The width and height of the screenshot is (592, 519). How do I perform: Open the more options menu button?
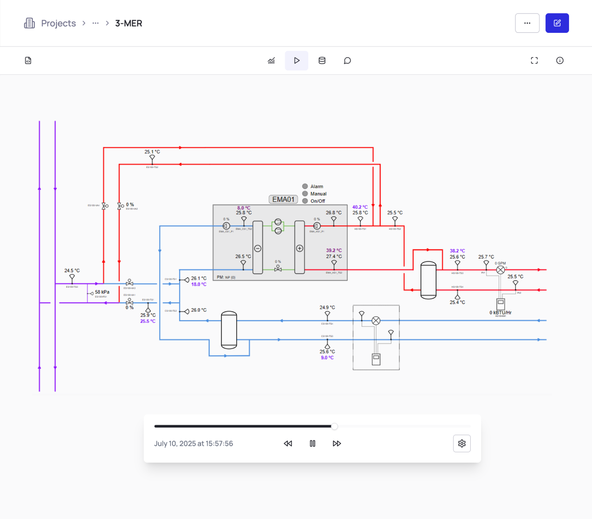click(x=527, y=23)
